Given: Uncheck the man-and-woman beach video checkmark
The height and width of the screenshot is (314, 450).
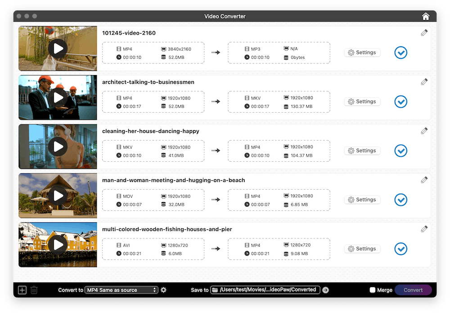Looking at the screenshot, I should [400, 199].
